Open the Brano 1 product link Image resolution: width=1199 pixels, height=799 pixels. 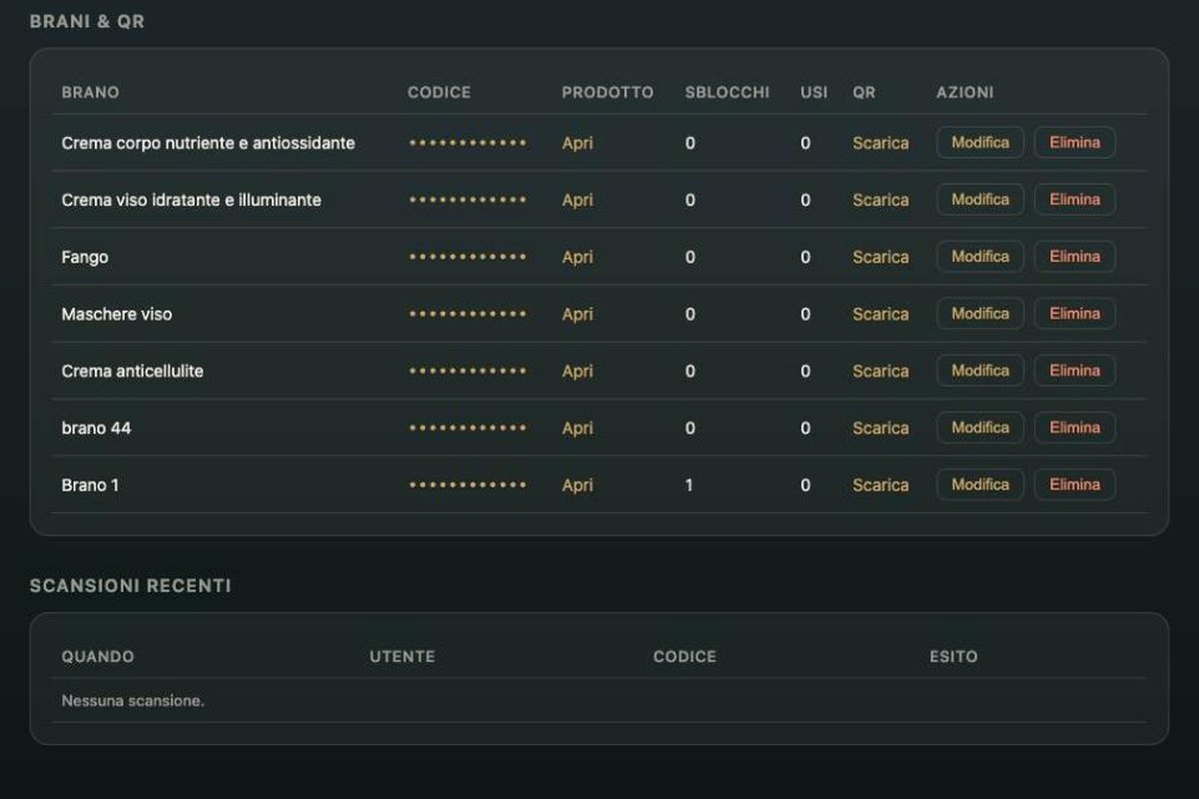click(x=578, y=484)
